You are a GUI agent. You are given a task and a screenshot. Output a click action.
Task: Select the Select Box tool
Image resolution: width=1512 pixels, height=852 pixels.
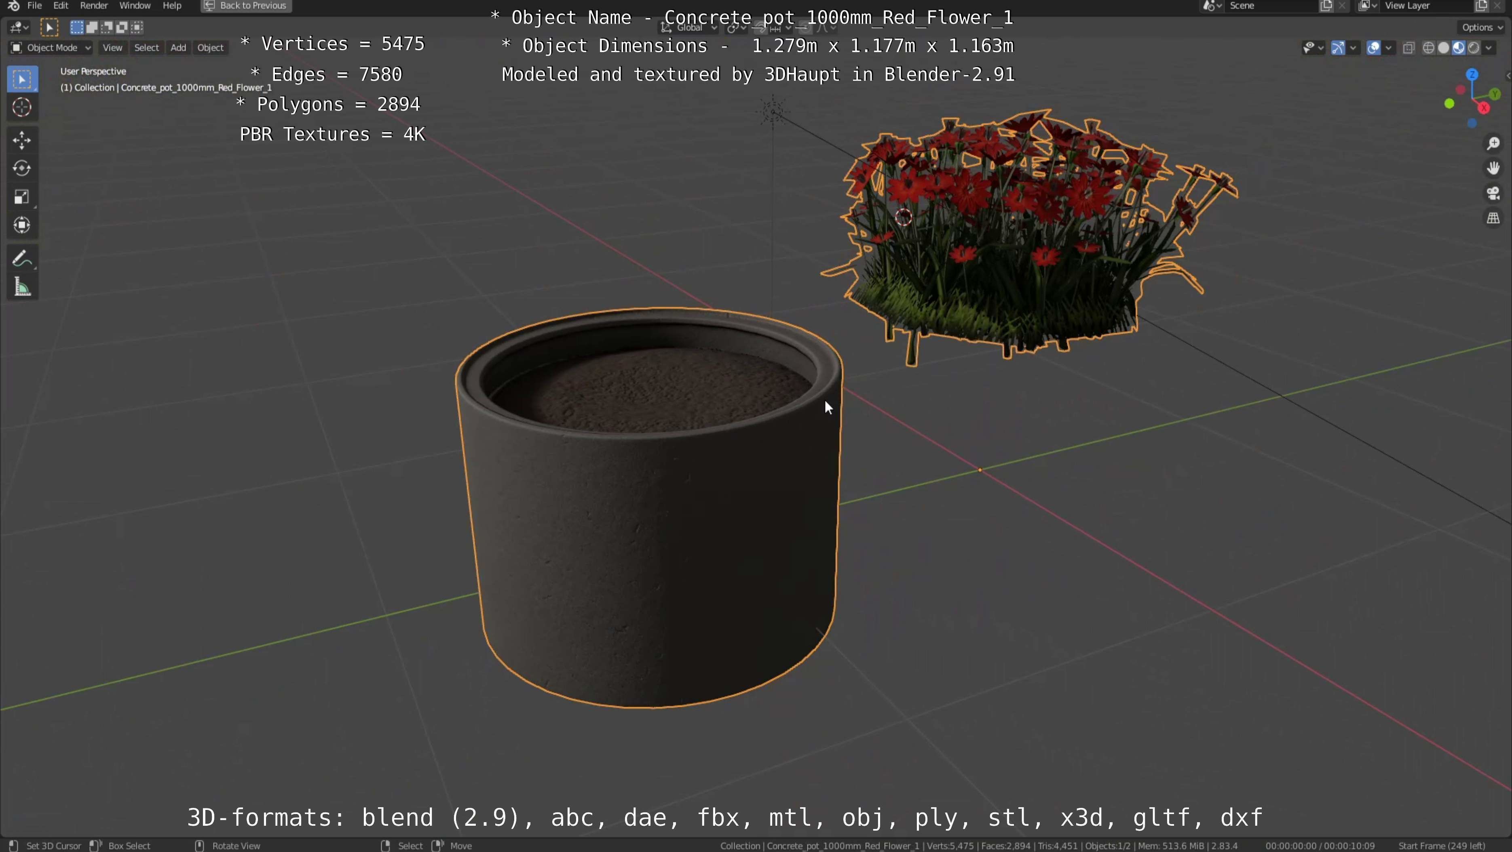click(22, 79)
